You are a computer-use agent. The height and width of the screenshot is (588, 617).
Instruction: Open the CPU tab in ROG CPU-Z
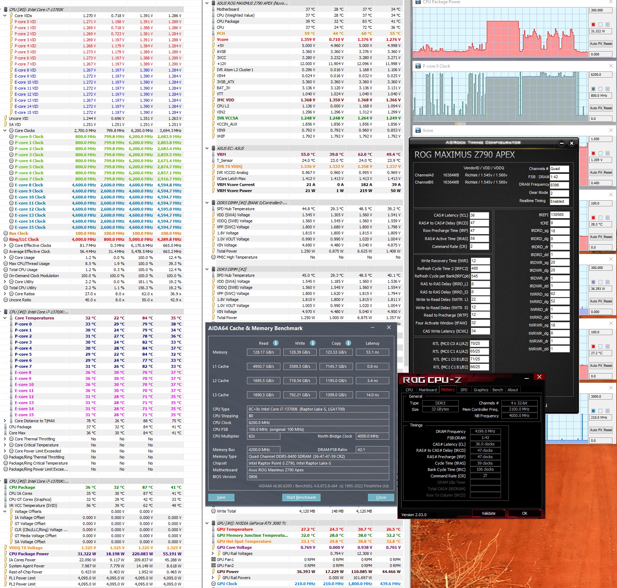[410, 390]
